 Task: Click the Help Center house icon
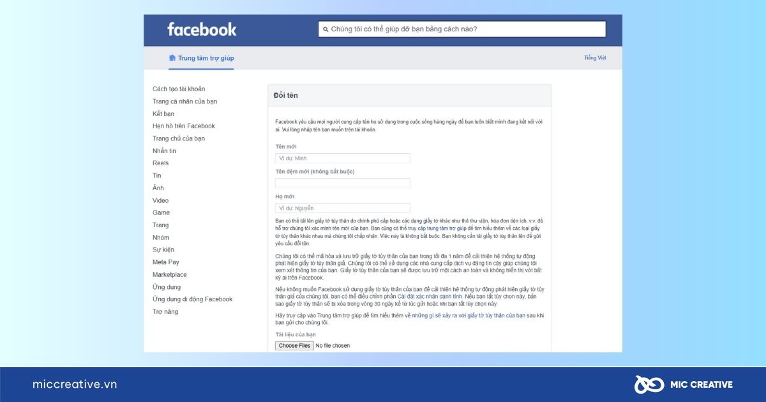172,57
